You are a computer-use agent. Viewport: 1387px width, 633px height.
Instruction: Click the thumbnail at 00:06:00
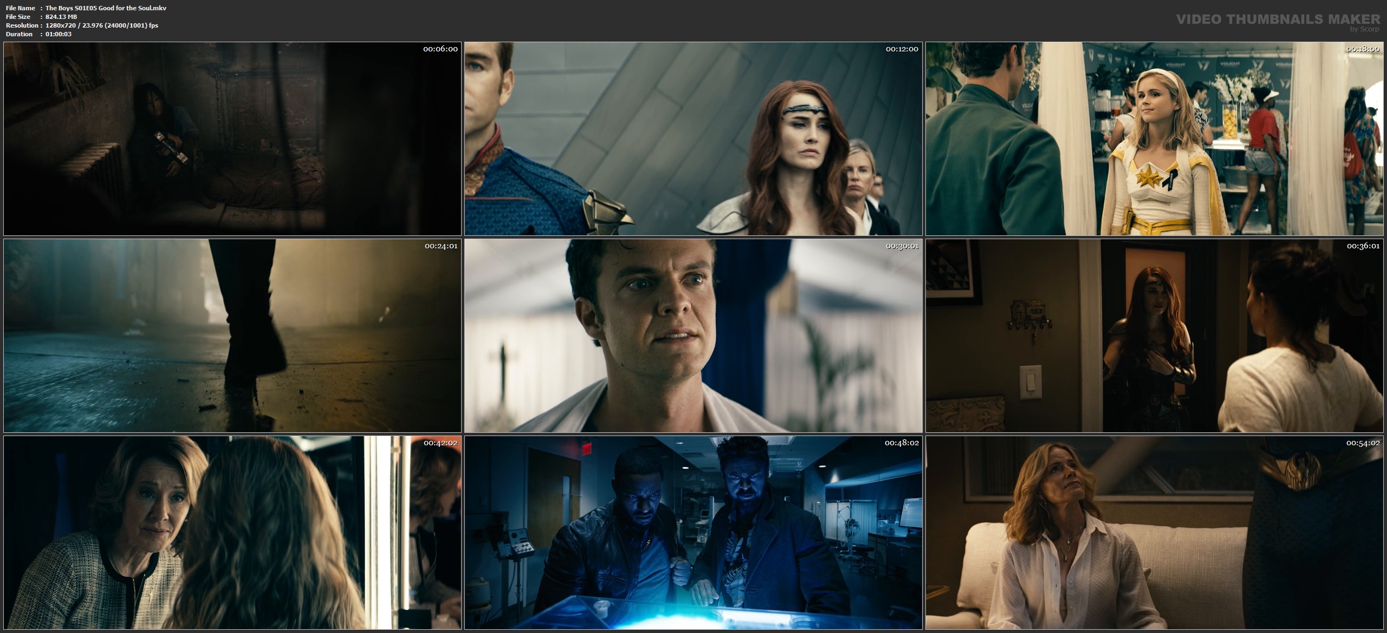pyautogui.click(x=232, y=139)
